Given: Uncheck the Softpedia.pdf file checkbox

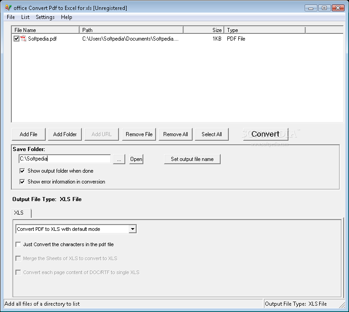Looking at the screenshot, I should coord(16,39).
